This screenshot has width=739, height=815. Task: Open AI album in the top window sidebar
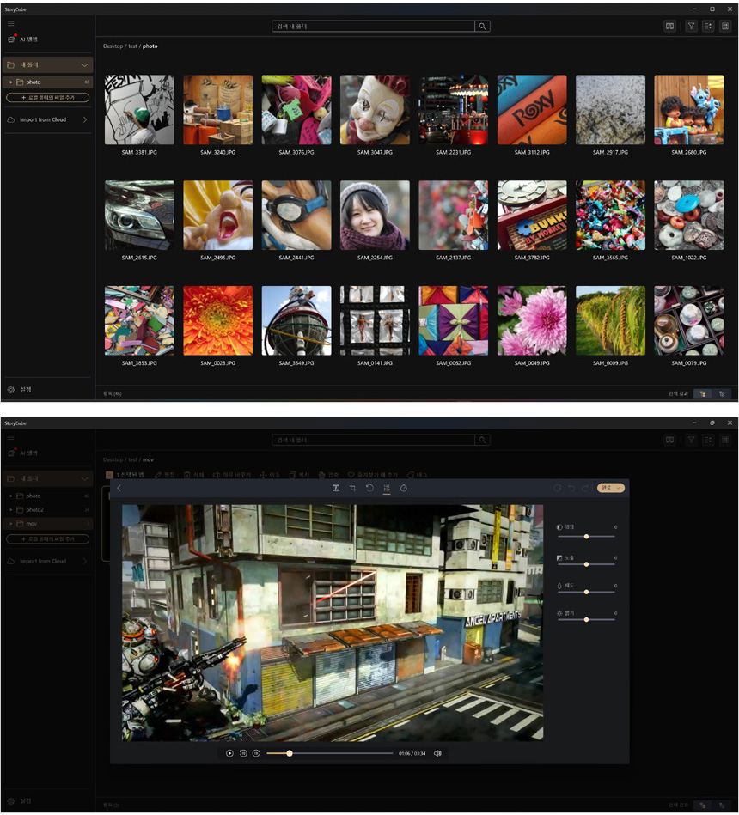coord(23,39)
